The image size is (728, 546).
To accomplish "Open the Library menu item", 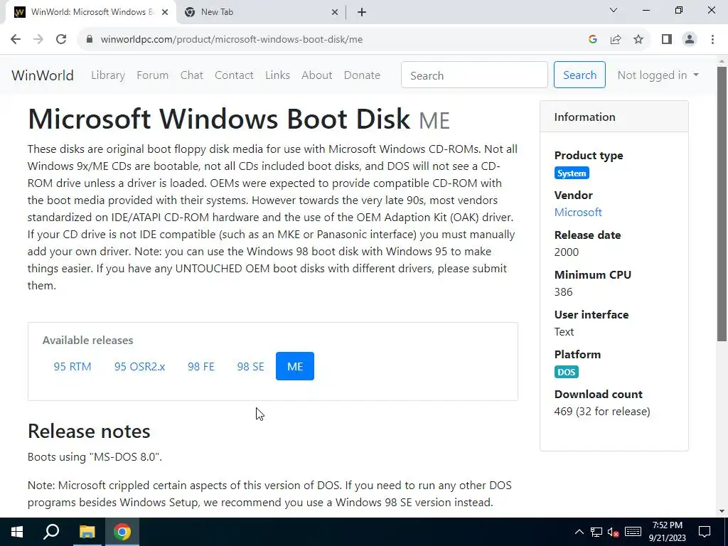I will (108, 75).
